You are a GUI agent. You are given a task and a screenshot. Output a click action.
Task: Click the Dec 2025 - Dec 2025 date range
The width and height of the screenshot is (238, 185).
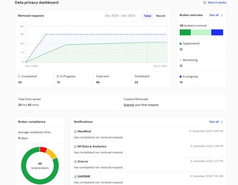coord(120,16)
